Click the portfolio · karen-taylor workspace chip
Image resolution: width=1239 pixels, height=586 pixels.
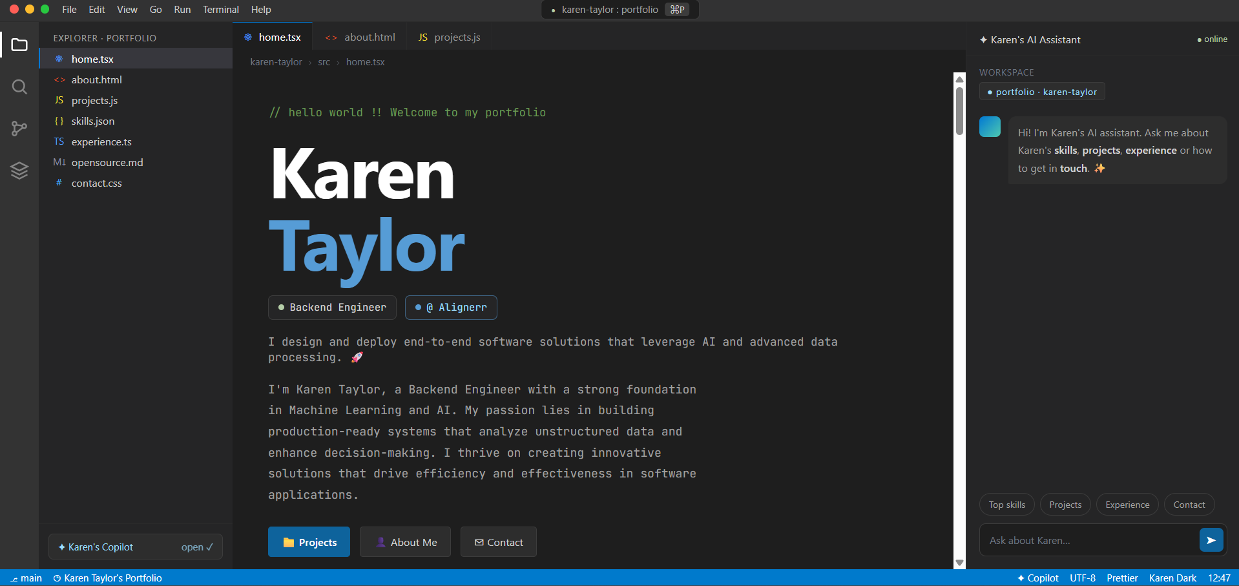click(x=1042, y=92)
